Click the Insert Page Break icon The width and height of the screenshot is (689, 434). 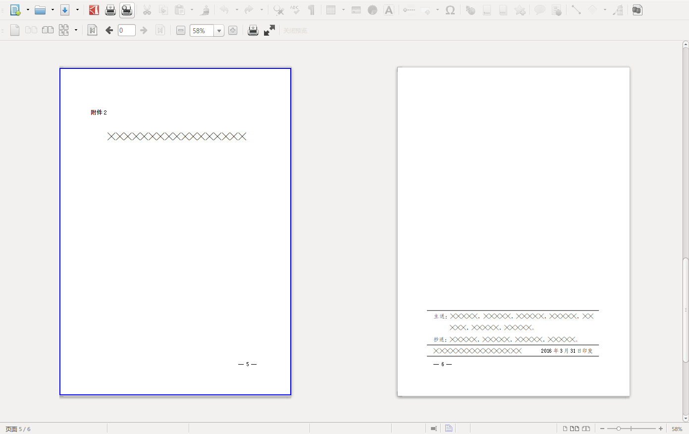point(409,10)
